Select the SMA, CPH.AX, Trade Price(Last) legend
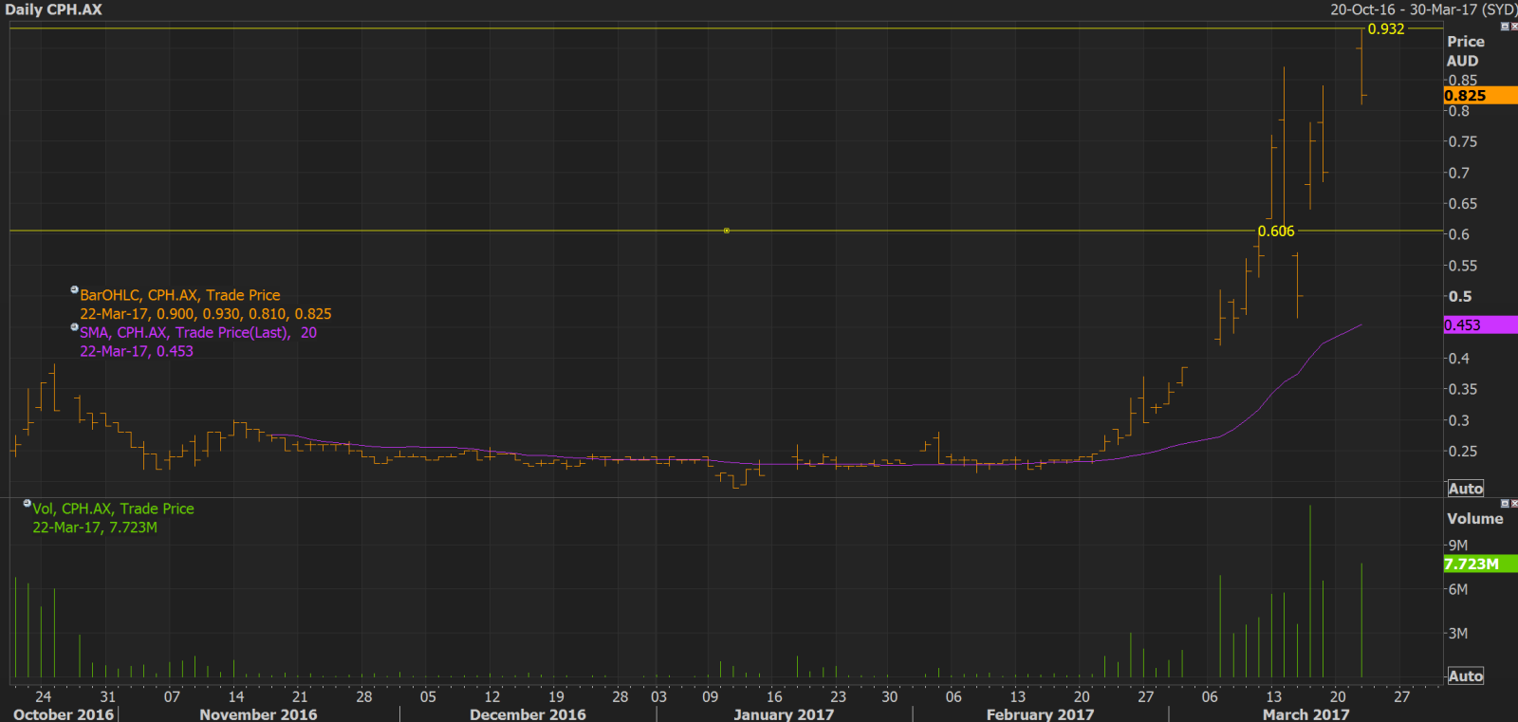Viewport: 1518px width, 722px height. click(198, 332)
